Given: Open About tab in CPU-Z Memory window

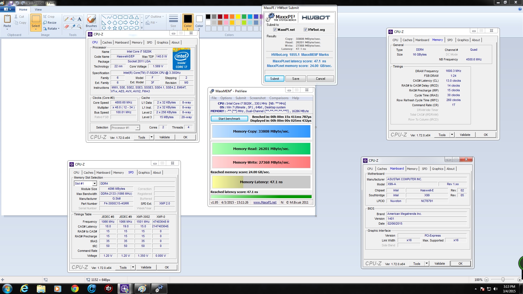Looking at the screenshot, I should tap(476, 40).
